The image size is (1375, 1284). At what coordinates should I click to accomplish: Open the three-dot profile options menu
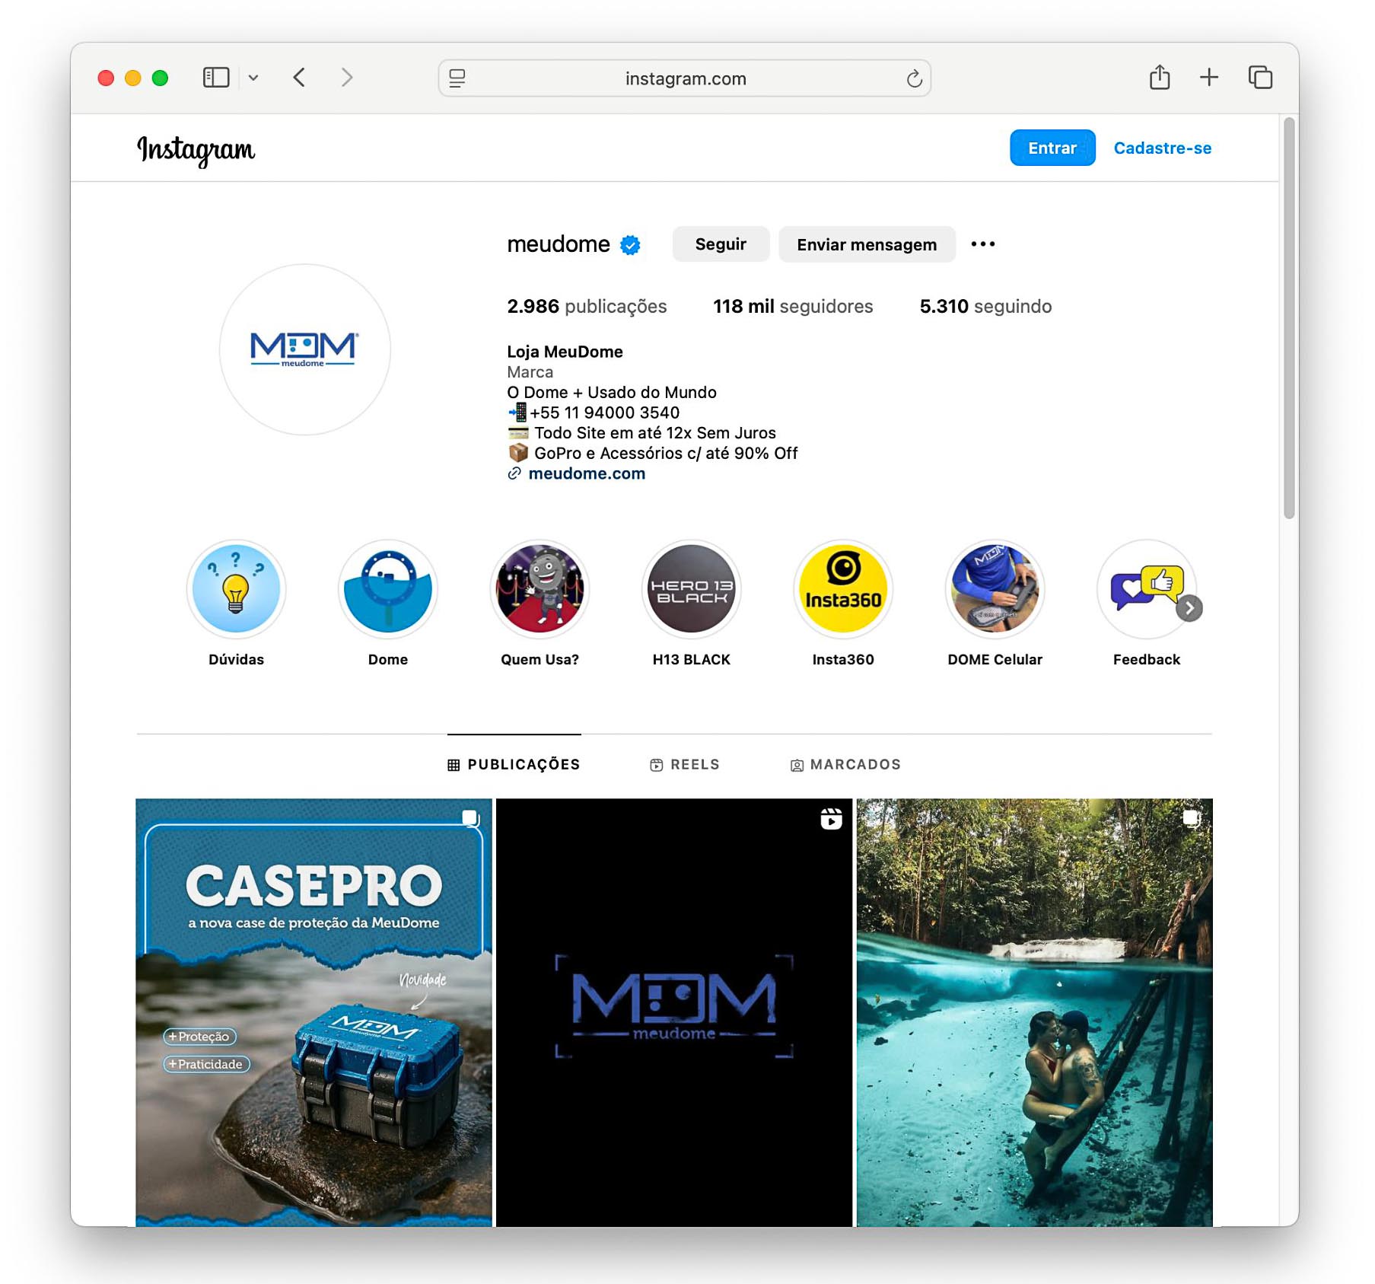pos(983,244)
